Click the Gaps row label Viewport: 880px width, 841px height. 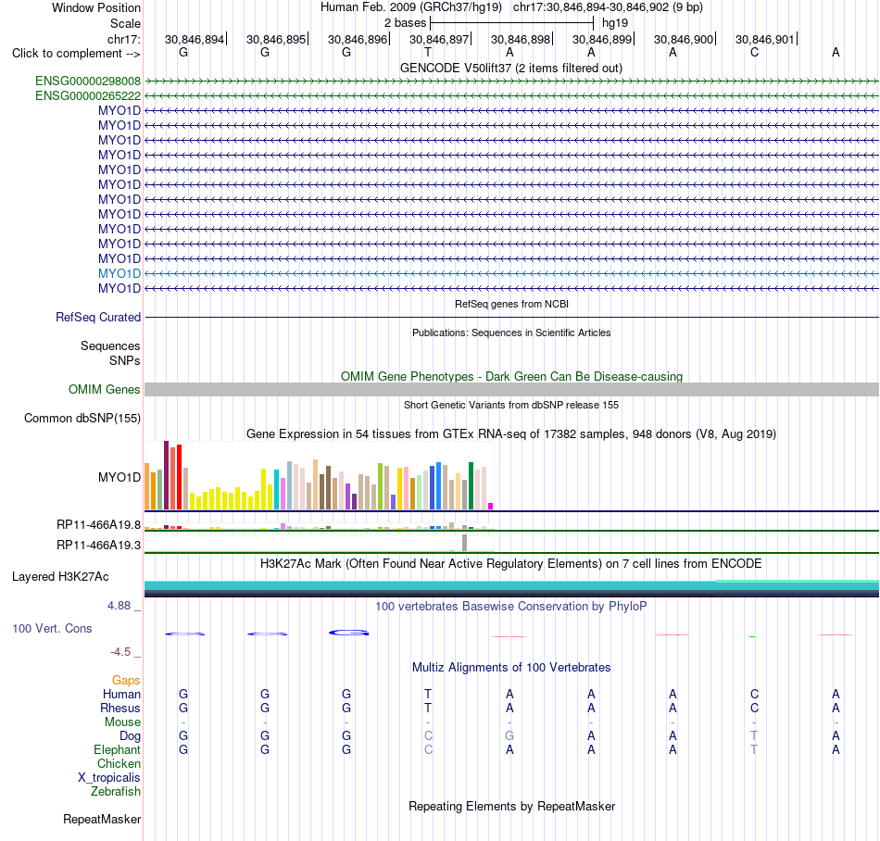[126, 681]
